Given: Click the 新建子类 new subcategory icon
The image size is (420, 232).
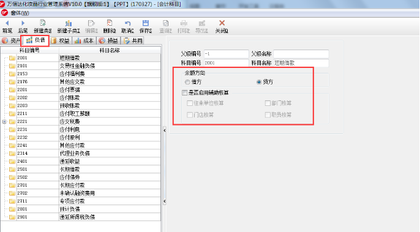Looking at the screenshot, I should [x=69, y=23].
